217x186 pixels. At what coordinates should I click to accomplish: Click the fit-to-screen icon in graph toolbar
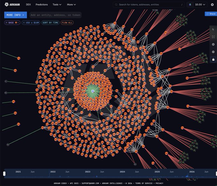(x=213, y=37)
